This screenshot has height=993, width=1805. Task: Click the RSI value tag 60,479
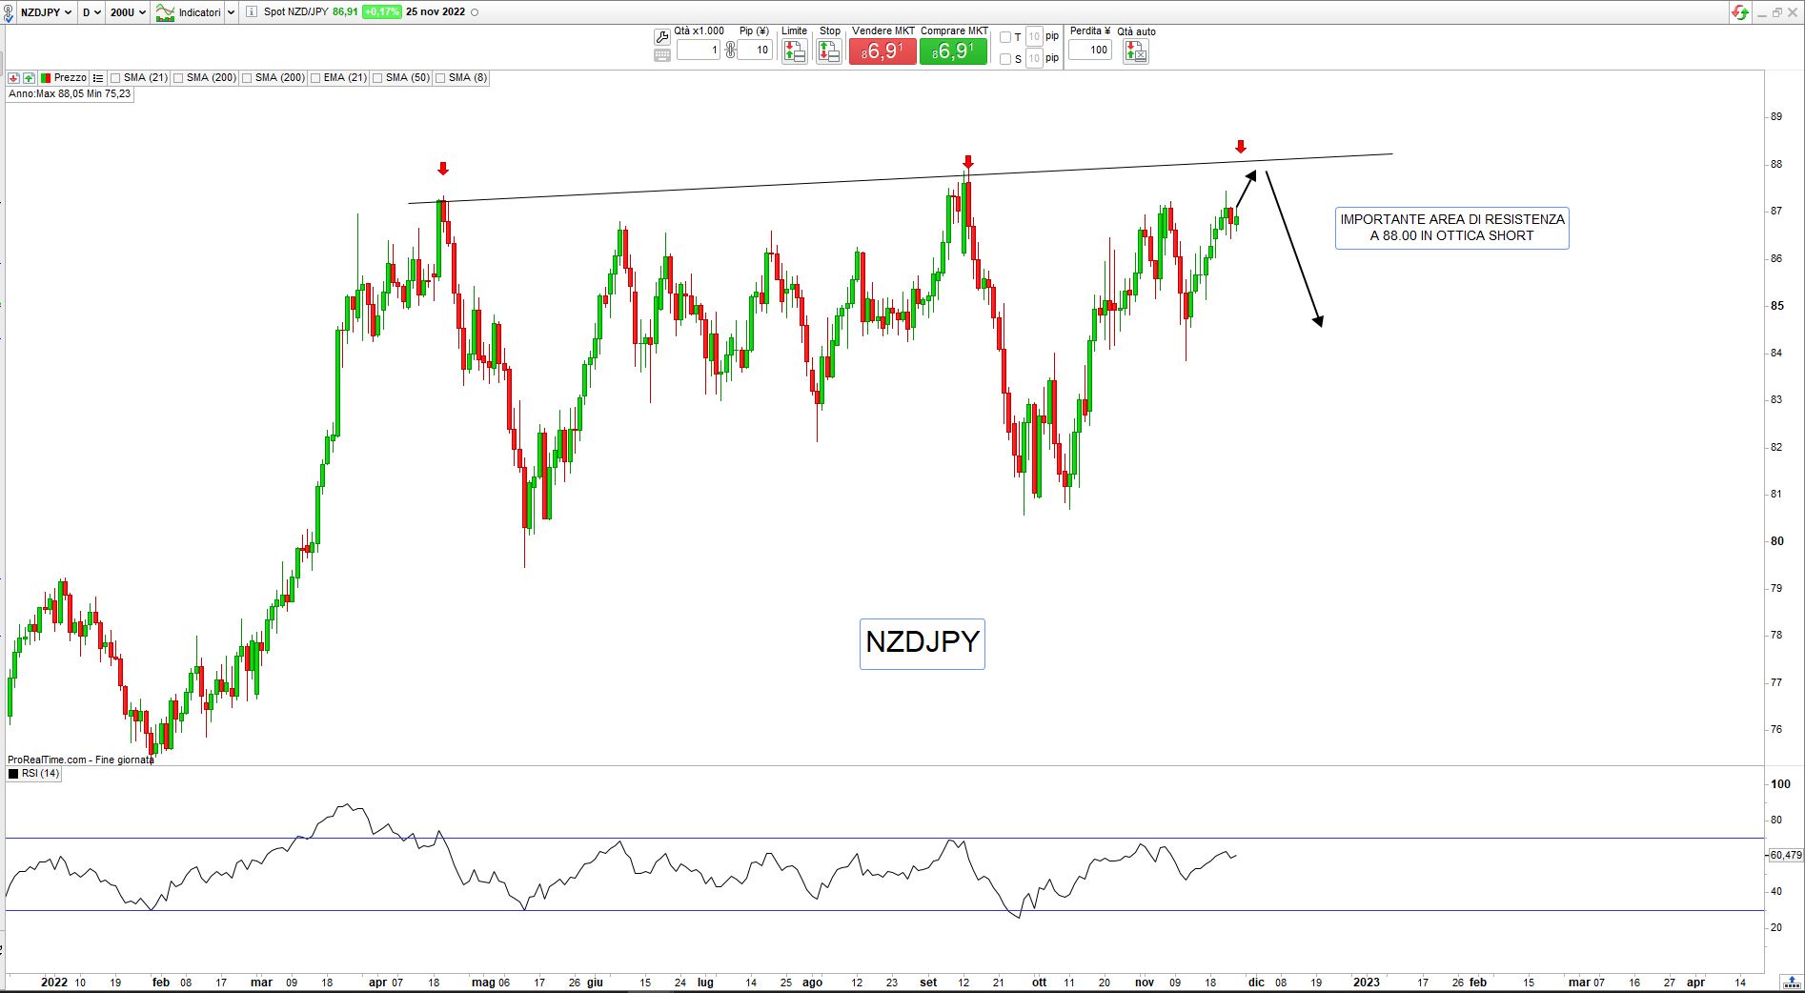point(1785,855)
